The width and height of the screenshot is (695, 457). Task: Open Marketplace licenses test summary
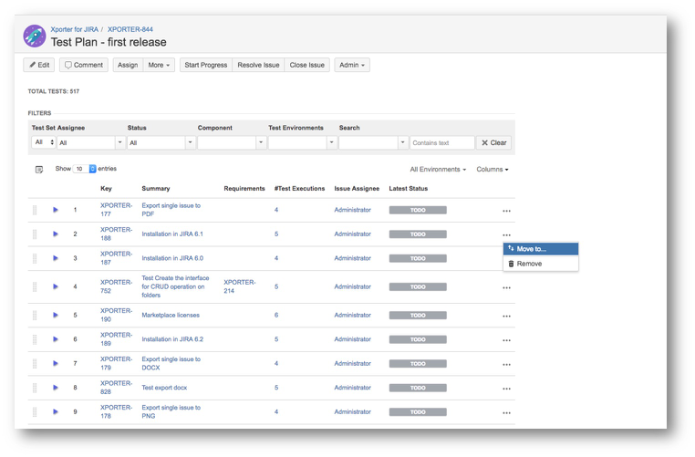click(x=171, y=315)
